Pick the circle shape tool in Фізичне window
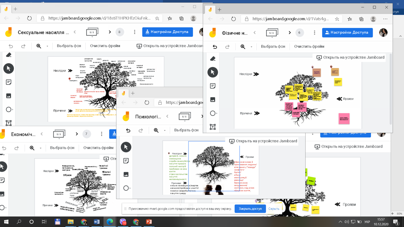The image size is (404, 227). point(213,113)
